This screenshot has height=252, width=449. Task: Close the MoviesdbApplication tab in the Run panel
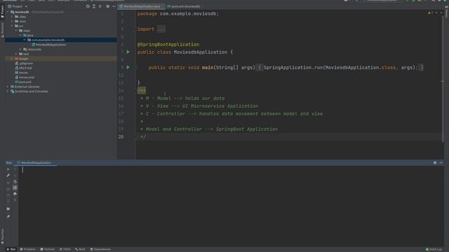pos(53,163)
